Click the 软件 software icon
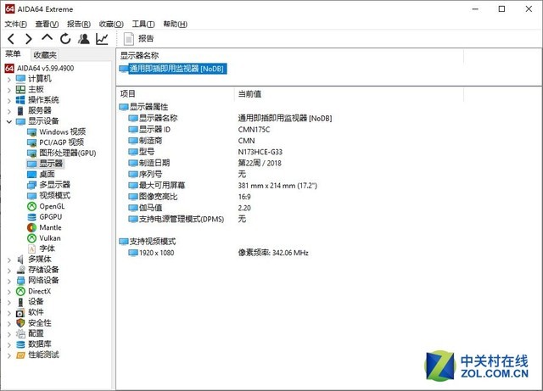Viewport: 543px width, 391px height. (x=20, y=313)
